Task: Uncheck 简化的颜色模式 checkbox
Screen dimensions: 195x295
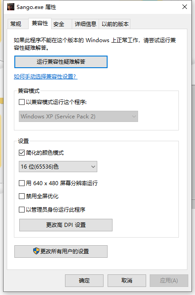Action: click(22, 152)
